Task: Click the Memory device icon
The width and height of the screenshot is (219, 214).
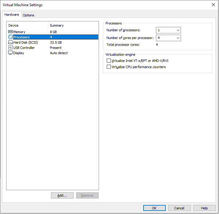Action: [x=11, y=32]
